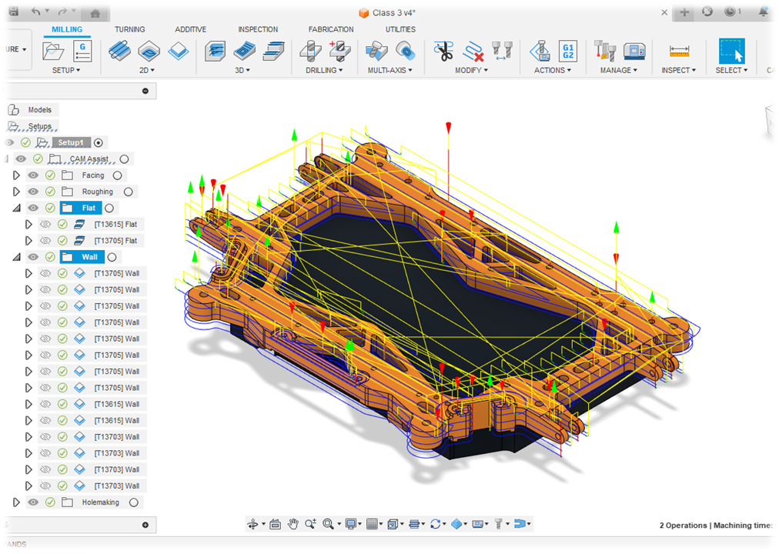Expand the Facing folder

pyautogui.click(x=16, y=175)
